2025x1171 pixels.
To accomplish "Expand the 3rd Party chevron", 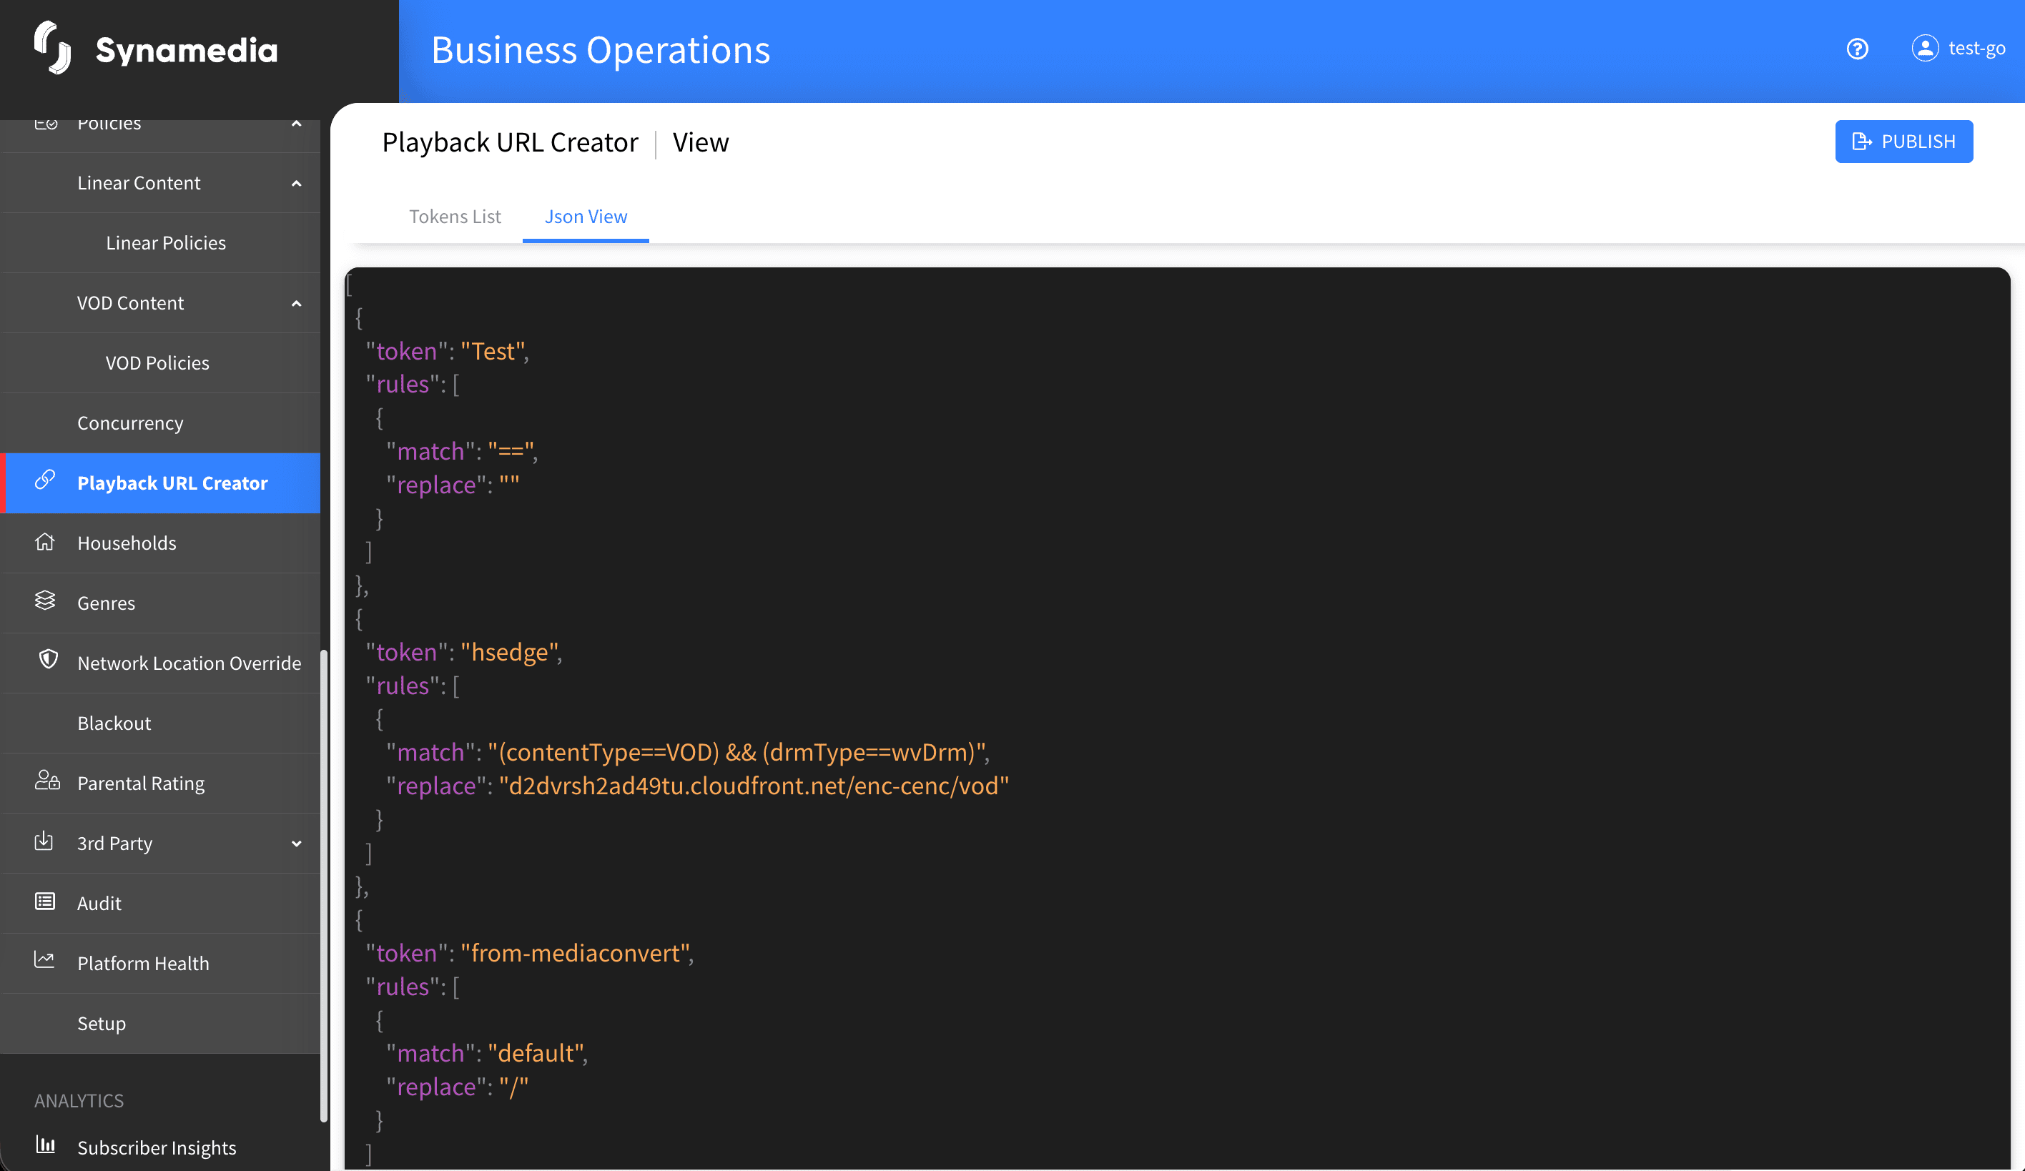I will tap(297, 844).
